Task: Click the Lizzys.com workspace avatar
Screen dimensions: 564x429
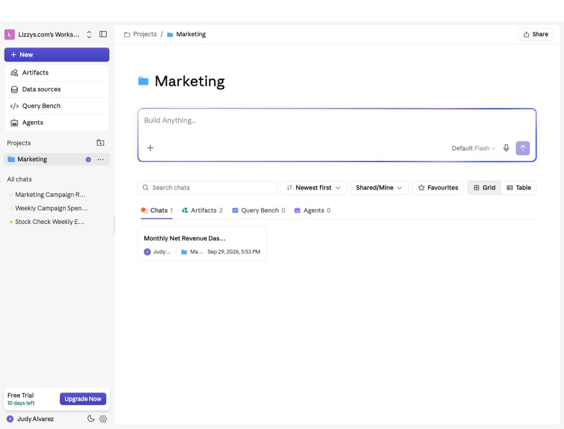Action: pos(10,34)
